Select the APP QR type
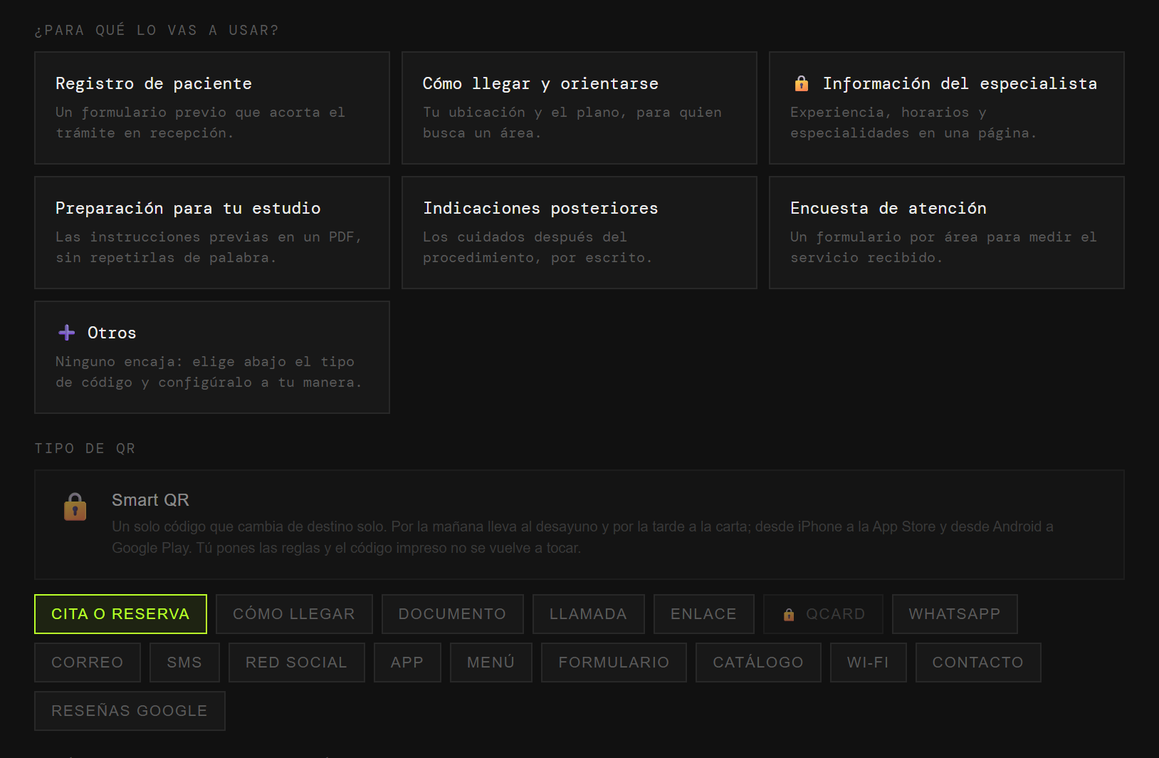 407,663
